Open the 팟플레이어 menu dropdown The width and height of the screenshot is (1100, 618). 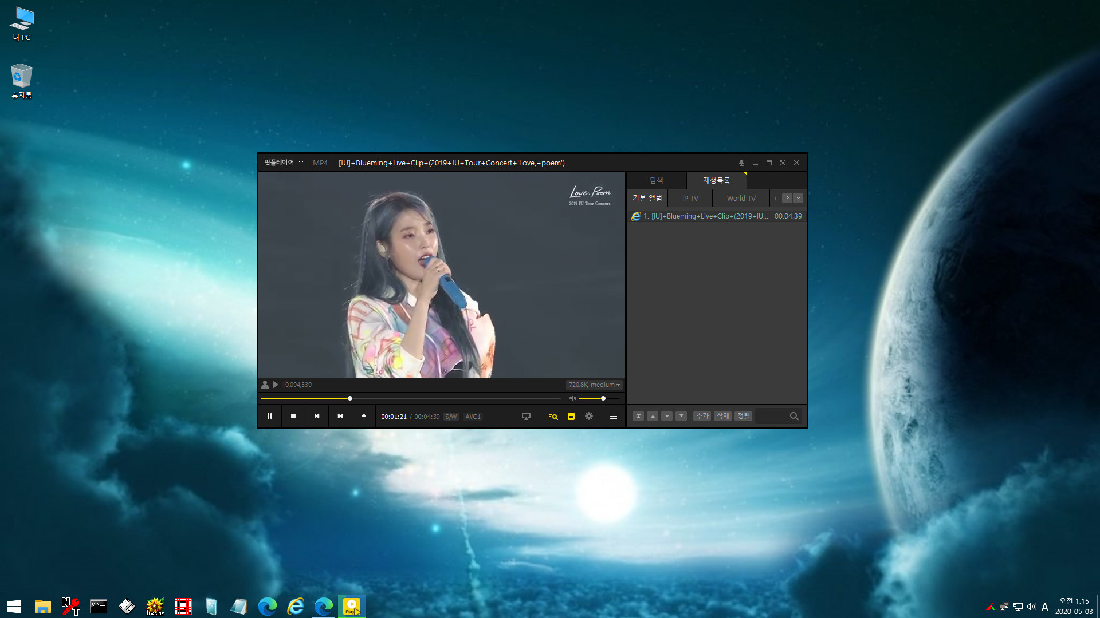click(x=284, y=163)
